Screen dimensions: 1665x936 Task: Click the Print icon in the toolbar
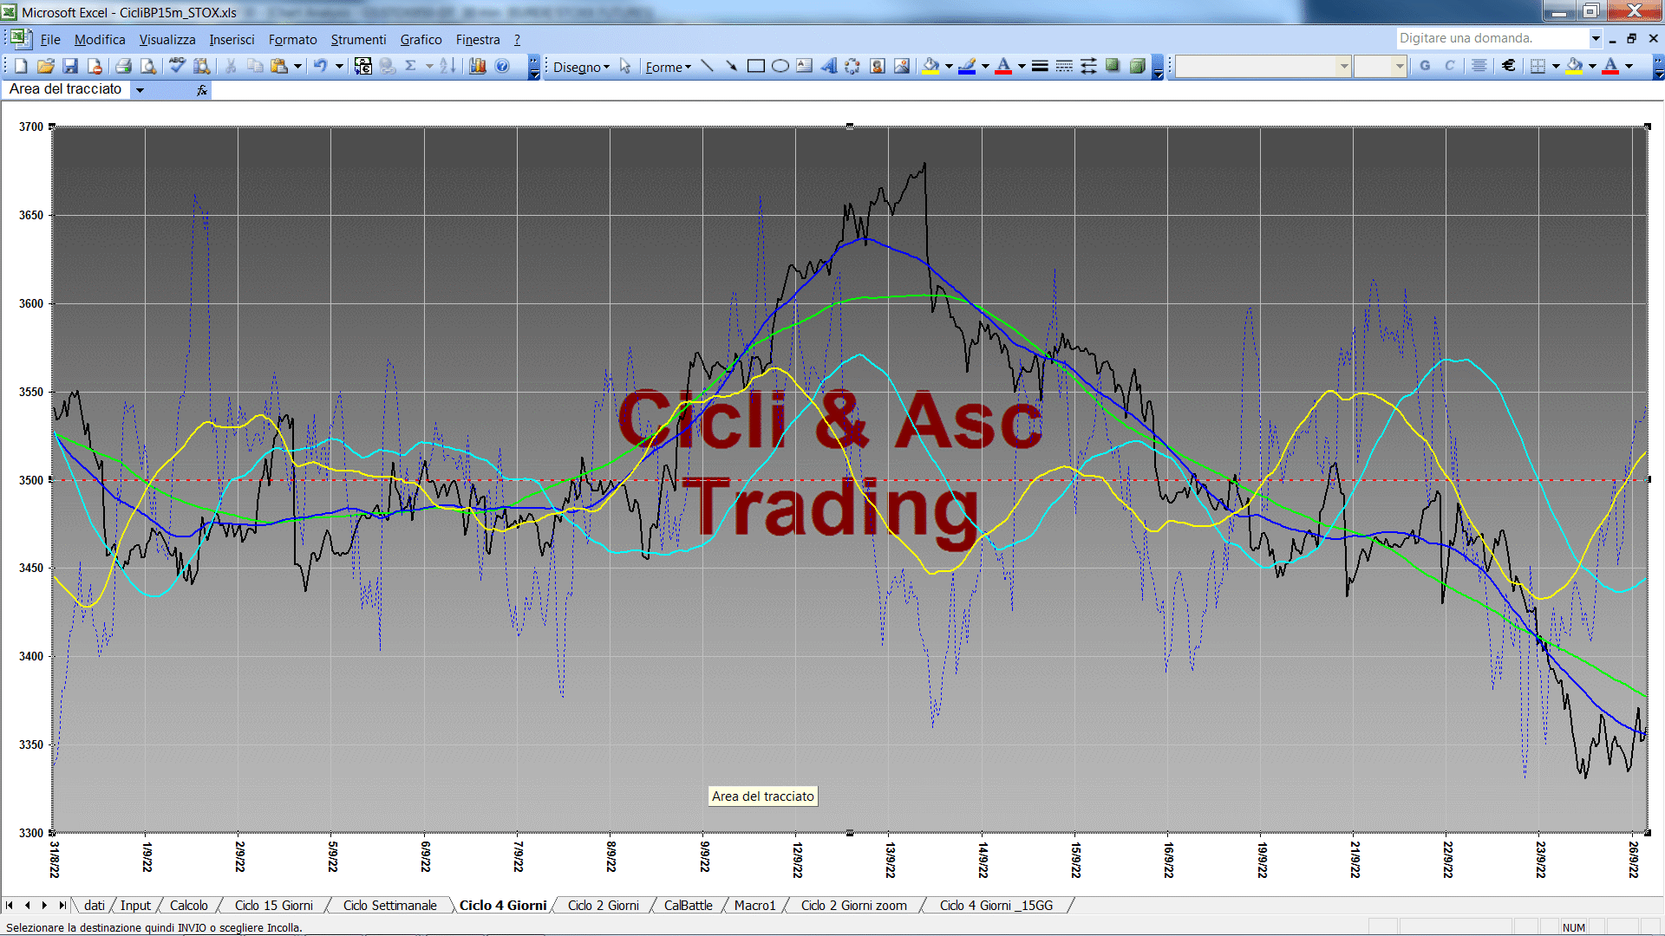coord(123,67)
